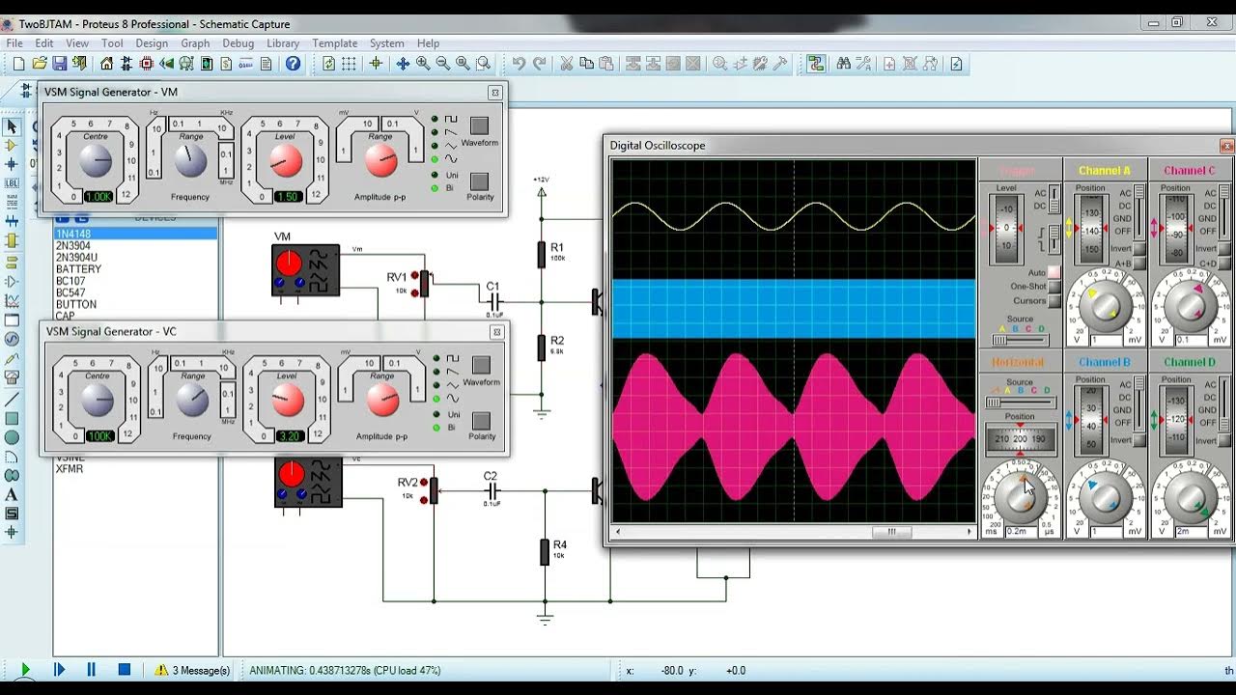Click the Horizontal source slider
This screenshot has height=695, width=1236.
click(1020, 403)
